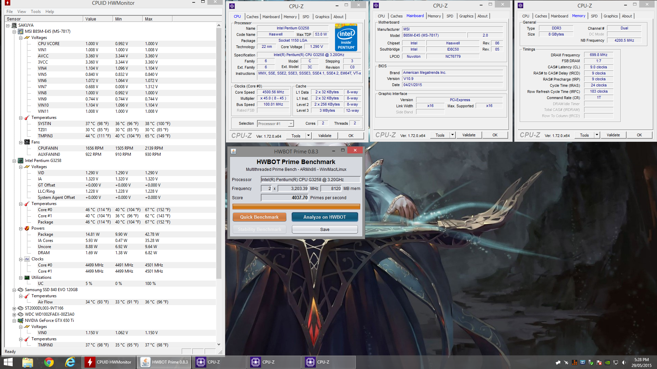
Task: Open the Action Center flag icon in the tray
Action: (599, 363)
